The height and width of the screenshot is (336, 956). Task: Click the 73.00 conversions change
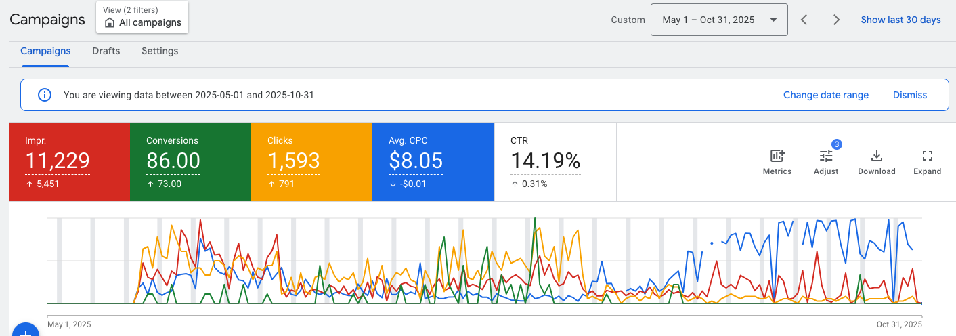click(169, 184)
